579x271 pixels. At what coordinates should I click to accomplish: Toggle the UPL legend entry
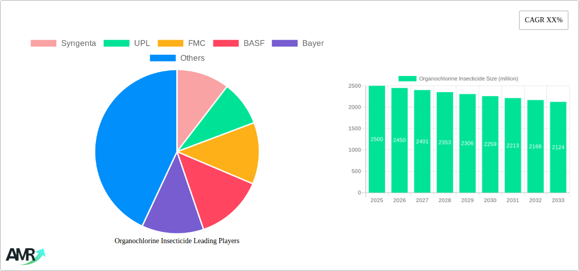pyautogui.click(x=126, y=43)
